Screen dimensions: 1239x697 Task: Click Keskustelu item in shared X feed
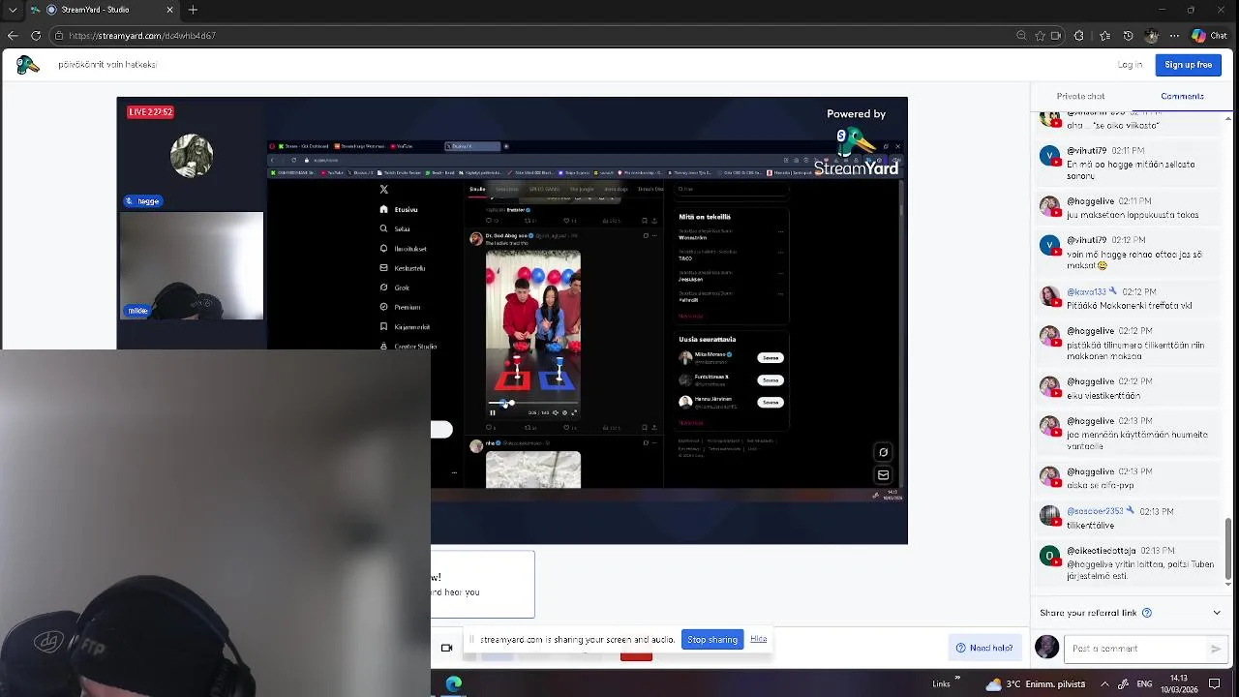click(402, 268)
